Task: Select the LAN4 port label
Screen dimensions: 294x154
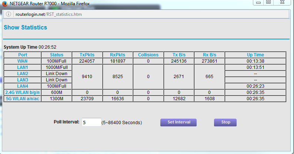Action: coord(23,86)
